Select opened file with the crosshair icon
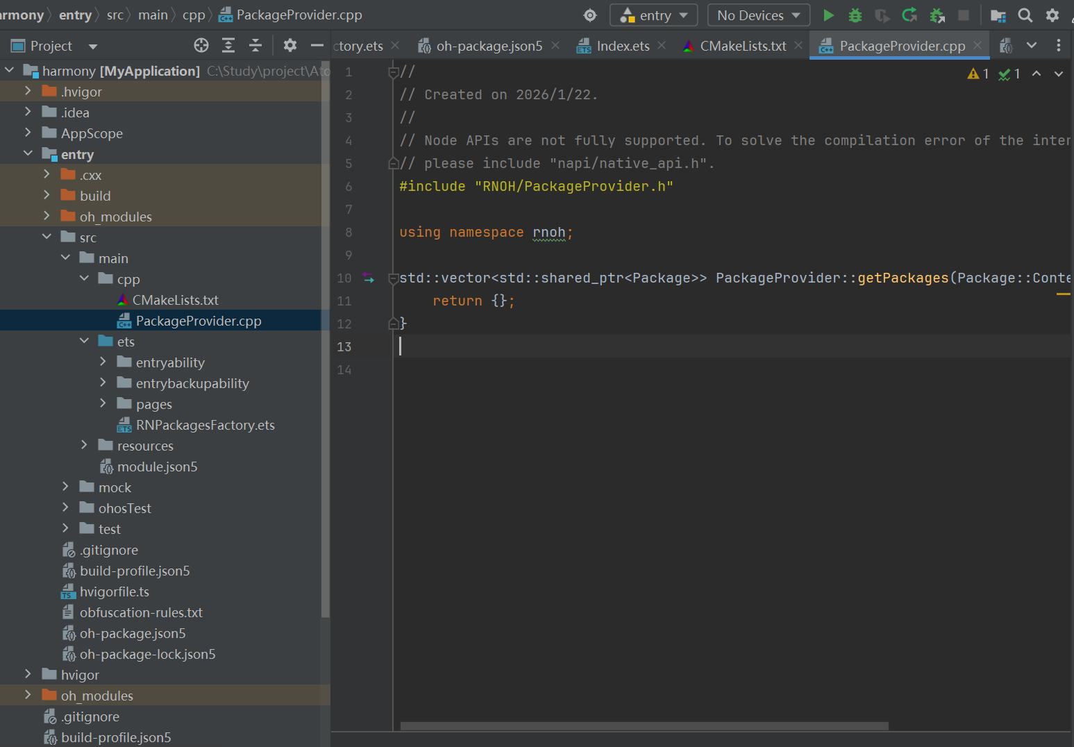 201,46
